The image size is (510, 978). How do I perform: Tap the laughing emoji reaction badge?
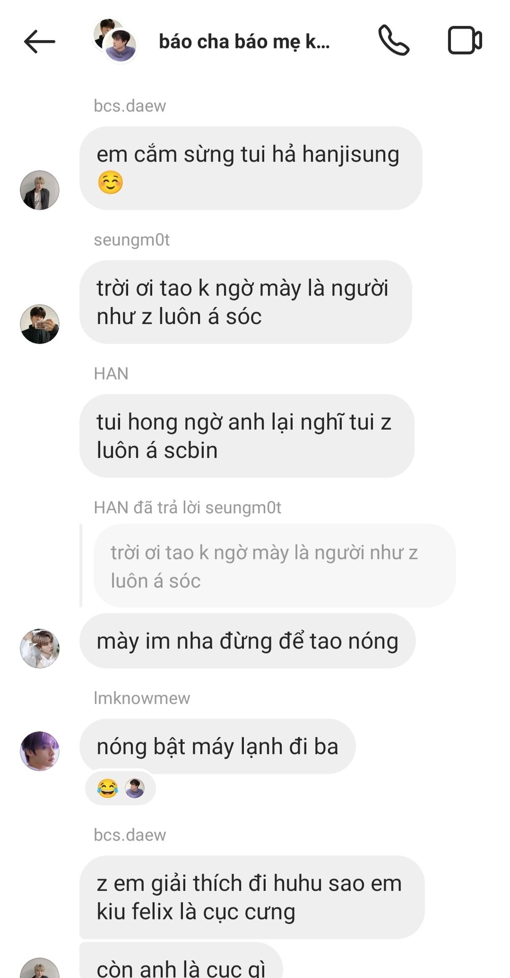(107, 788)
